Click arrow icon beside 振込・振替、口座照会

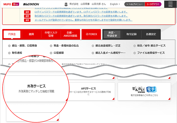pos(9,46)
